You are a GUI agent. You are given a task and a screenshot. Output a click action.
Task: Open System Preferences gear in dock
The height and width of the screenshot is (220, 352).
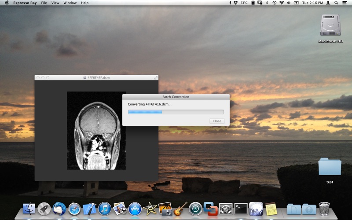coord(226,209)
